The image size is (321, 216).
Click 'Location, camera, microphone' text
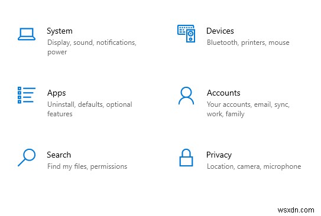tap(254, 166)
